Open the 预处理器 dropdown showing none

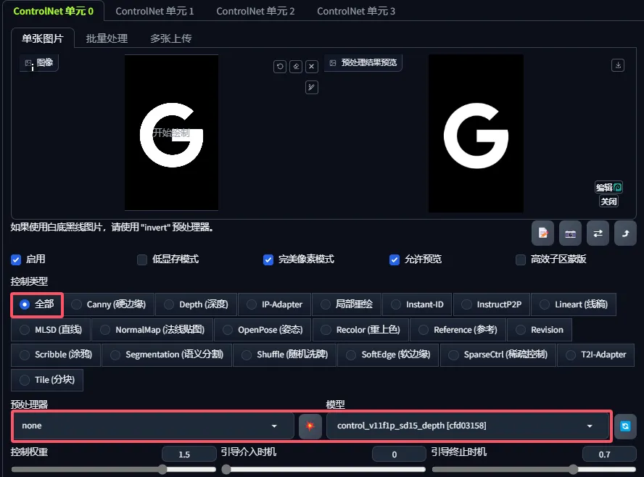click(154, 426)
